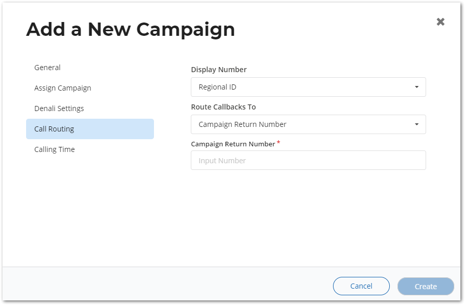Click the Display Number field label
The width and height of the screenshot is (465, 305).
[219, 70]
